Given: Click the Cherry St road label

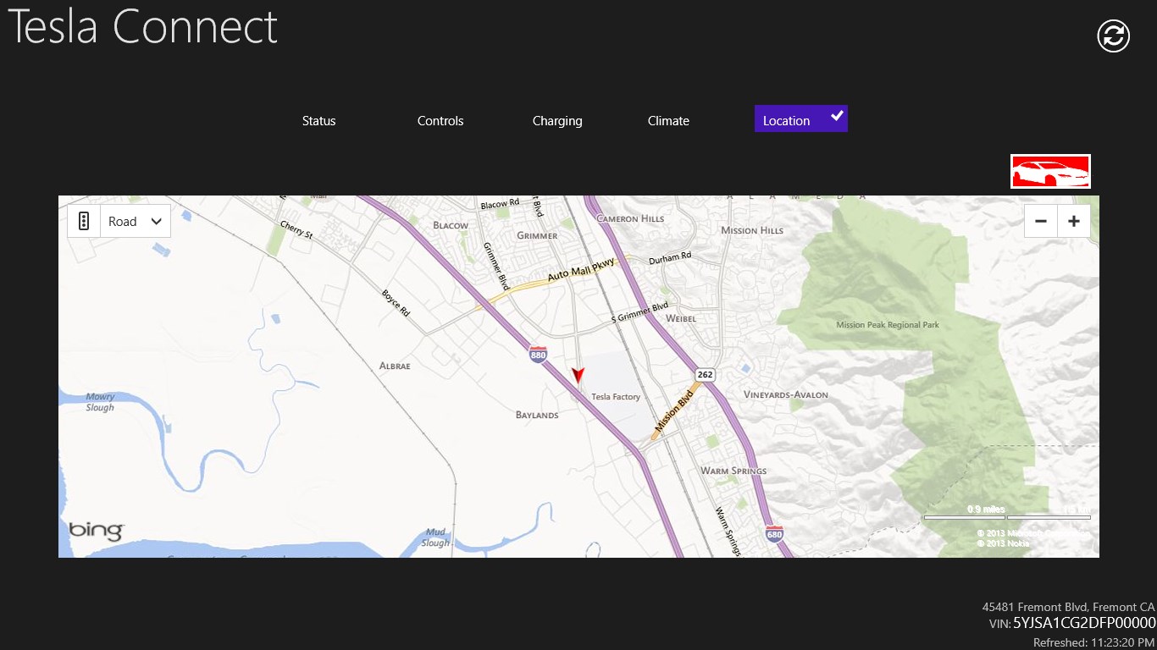Looking at the screenshot, I should 296,229.
